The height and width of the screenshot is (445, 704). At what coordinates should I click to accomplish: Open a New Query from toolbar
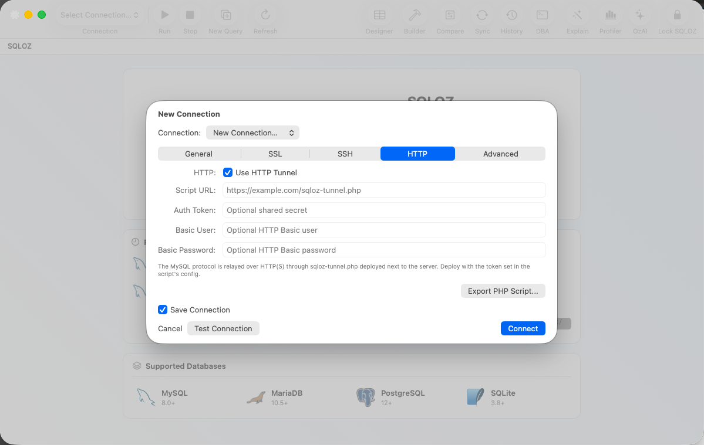(x=225, y=15)
